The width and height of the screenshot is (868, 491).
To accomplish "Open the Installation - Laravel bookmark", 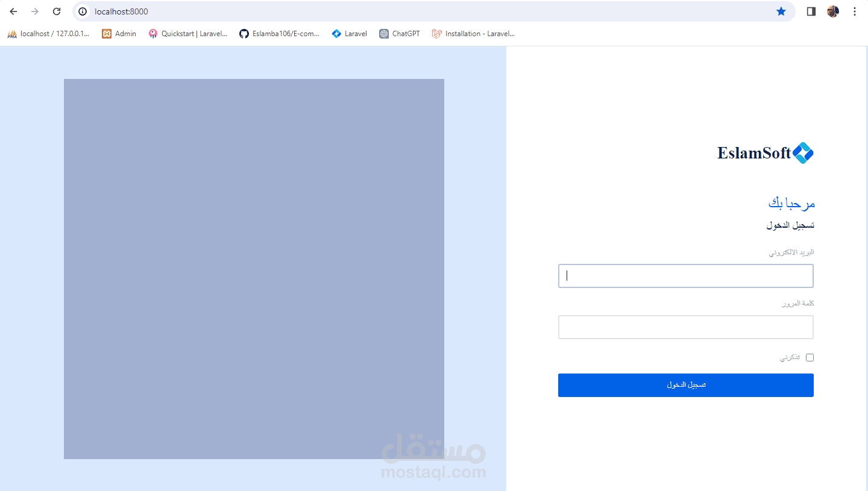I will click(474, 34).
